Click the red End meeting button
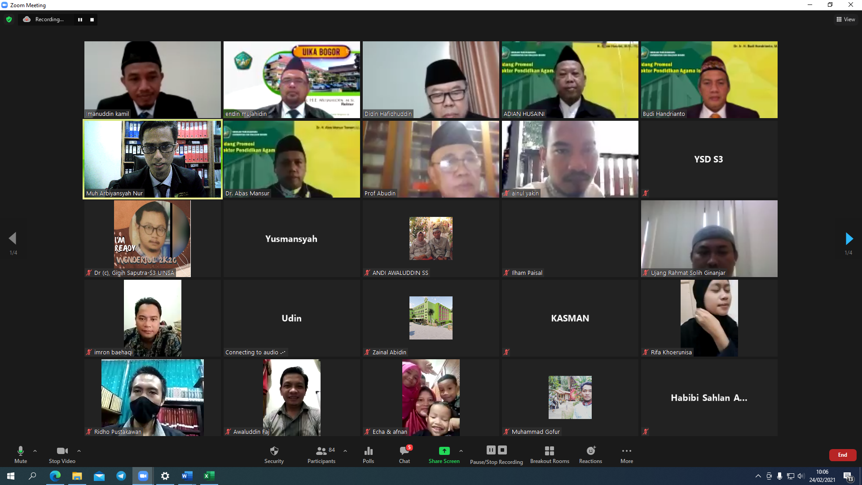 842,455
